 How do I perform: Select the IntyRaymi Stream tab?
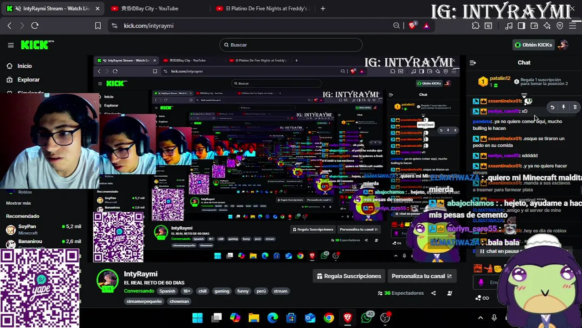pos(52,8)
